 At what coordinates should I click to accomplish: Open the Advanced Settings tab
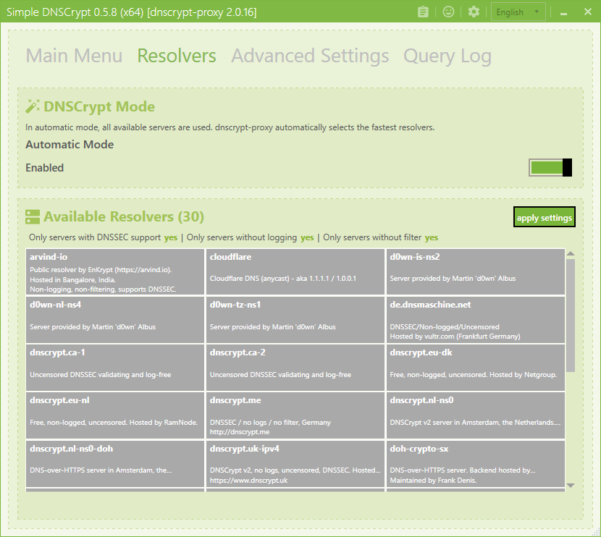(x=310, y=56)
